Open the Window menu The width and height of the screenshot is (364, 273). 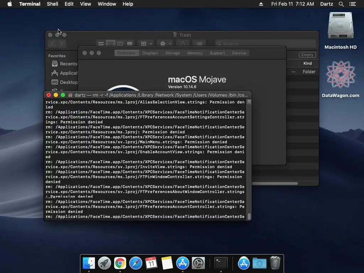[x=107, y=4]
